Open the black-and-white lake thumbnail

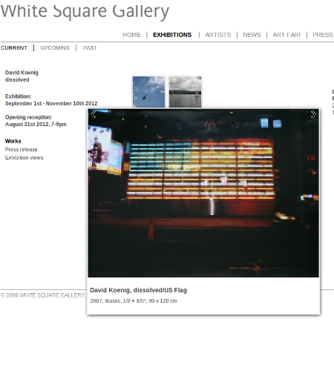[x=185, y=92]
